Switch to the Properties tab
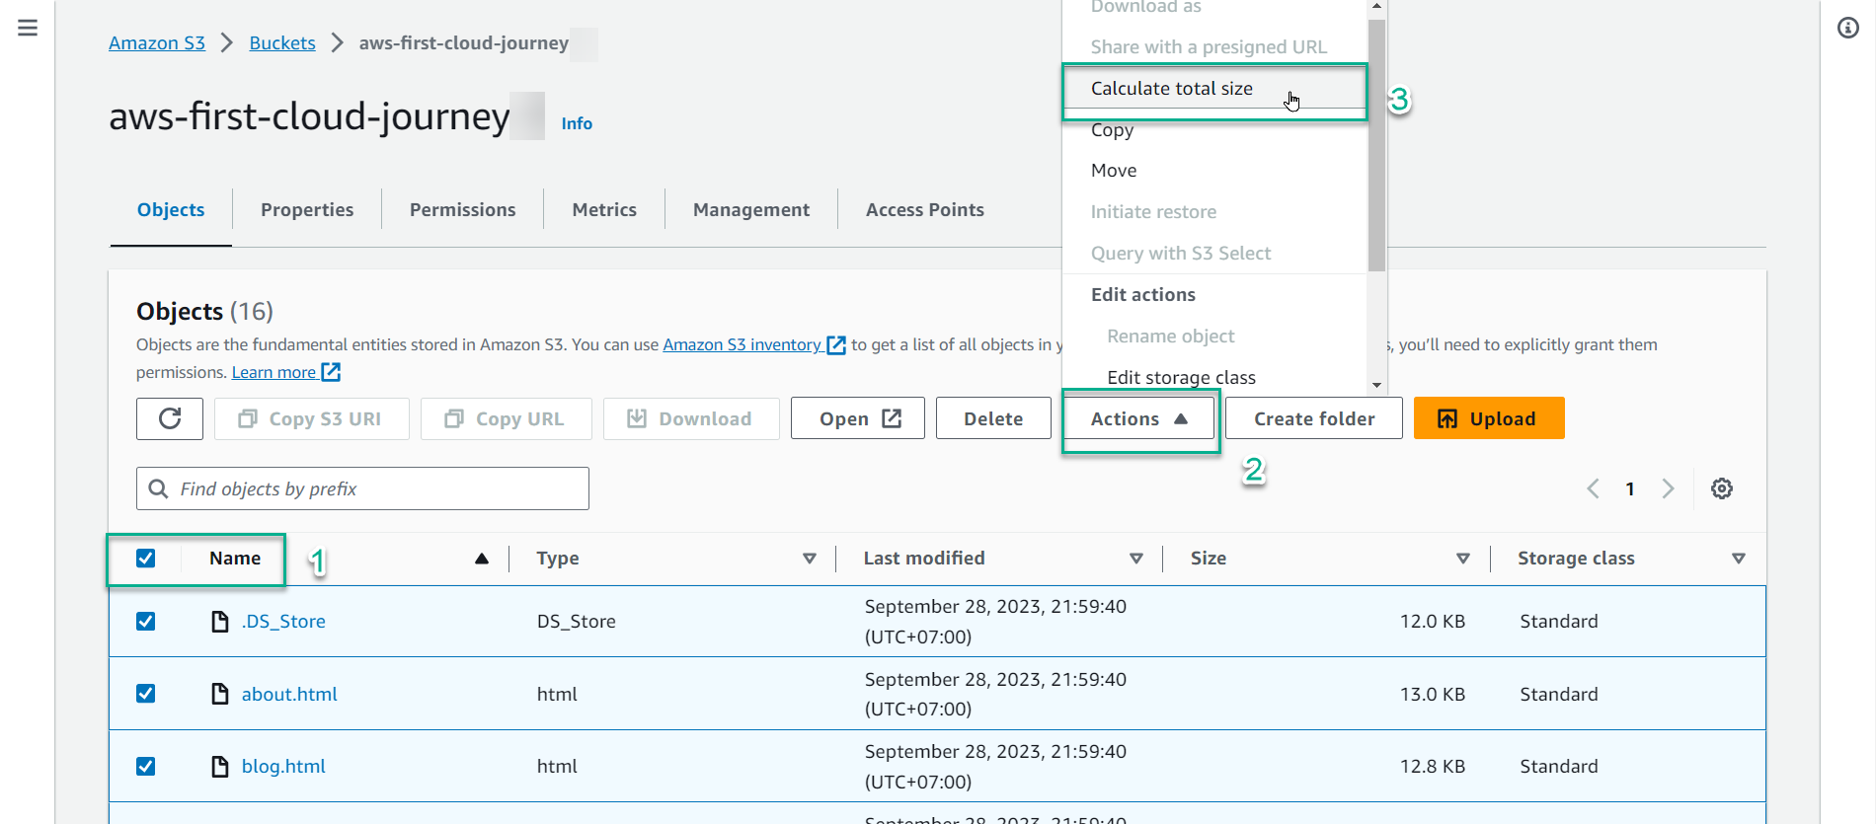Viewport: 1876px width, 824px height. click(x=307, y=209)
